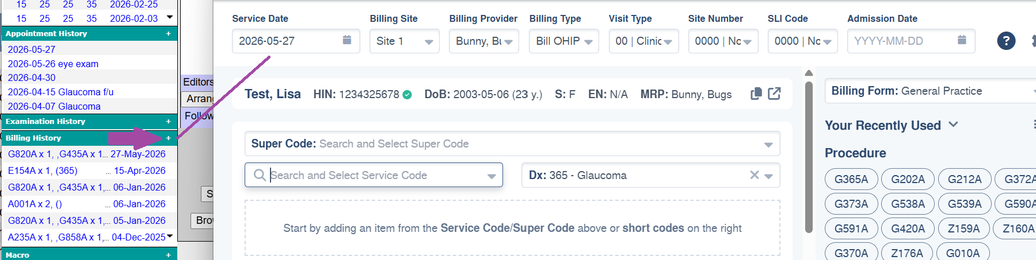Open the help question mark icon
The width and height of the screenshot is (1036, 260).
coord(1006,41)
